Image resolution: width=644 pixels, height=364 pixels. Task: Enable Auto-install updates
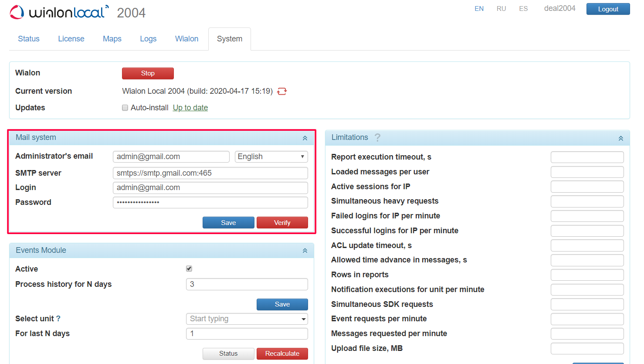[x=125, y=108]
